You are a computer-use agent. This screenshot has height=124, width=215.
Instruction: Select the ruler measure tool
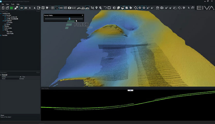point(74,8)
